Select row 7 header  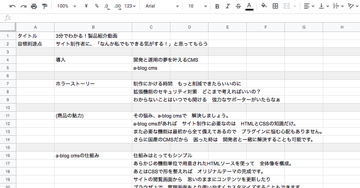[x=8, y=84]
